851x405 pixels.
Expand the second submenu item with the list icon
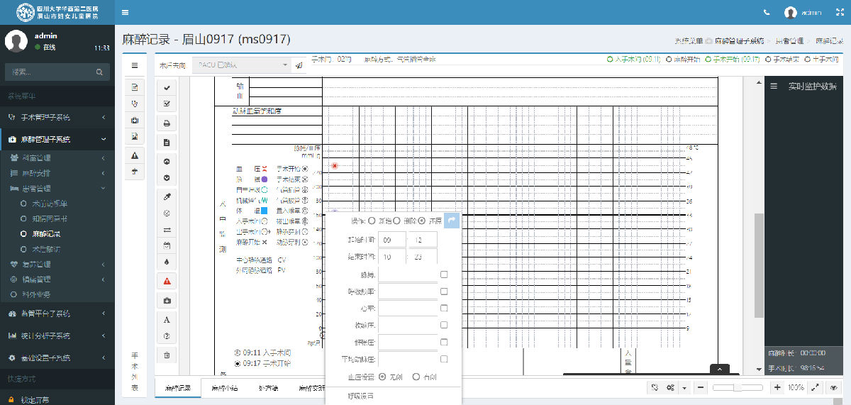(57, 173)
